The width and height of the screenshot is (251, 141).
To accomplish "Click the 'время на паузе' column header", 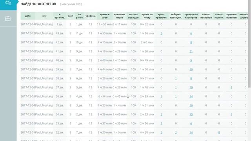I will pos(120,16).
